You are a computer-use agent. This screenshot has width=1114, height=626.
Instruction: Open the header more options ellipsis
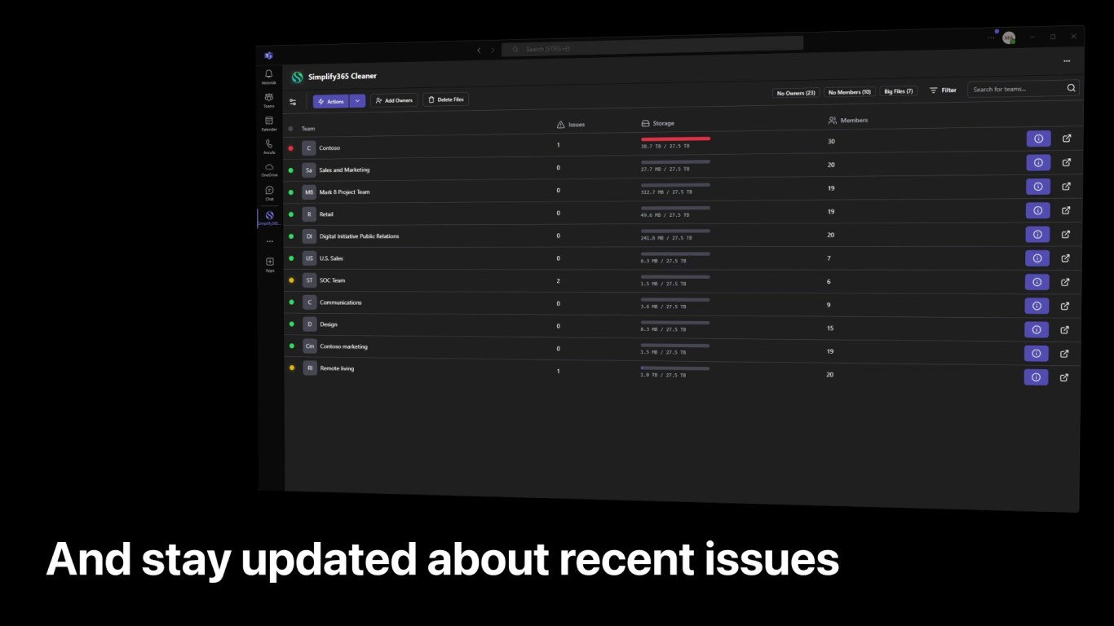[x=1066, y=61]
